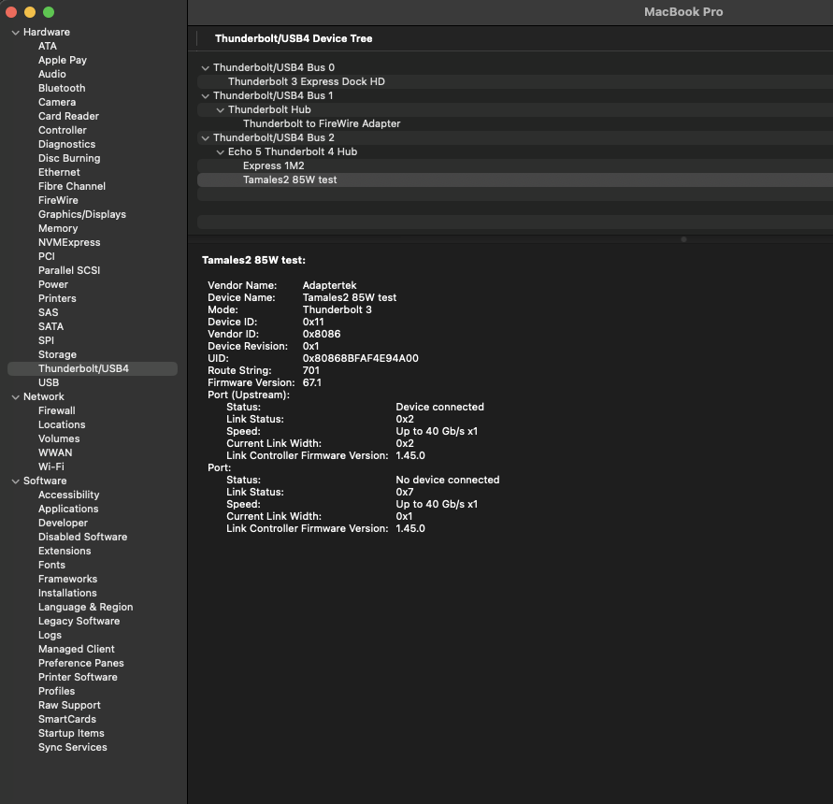Open FireWire in the sidebar

58,200
